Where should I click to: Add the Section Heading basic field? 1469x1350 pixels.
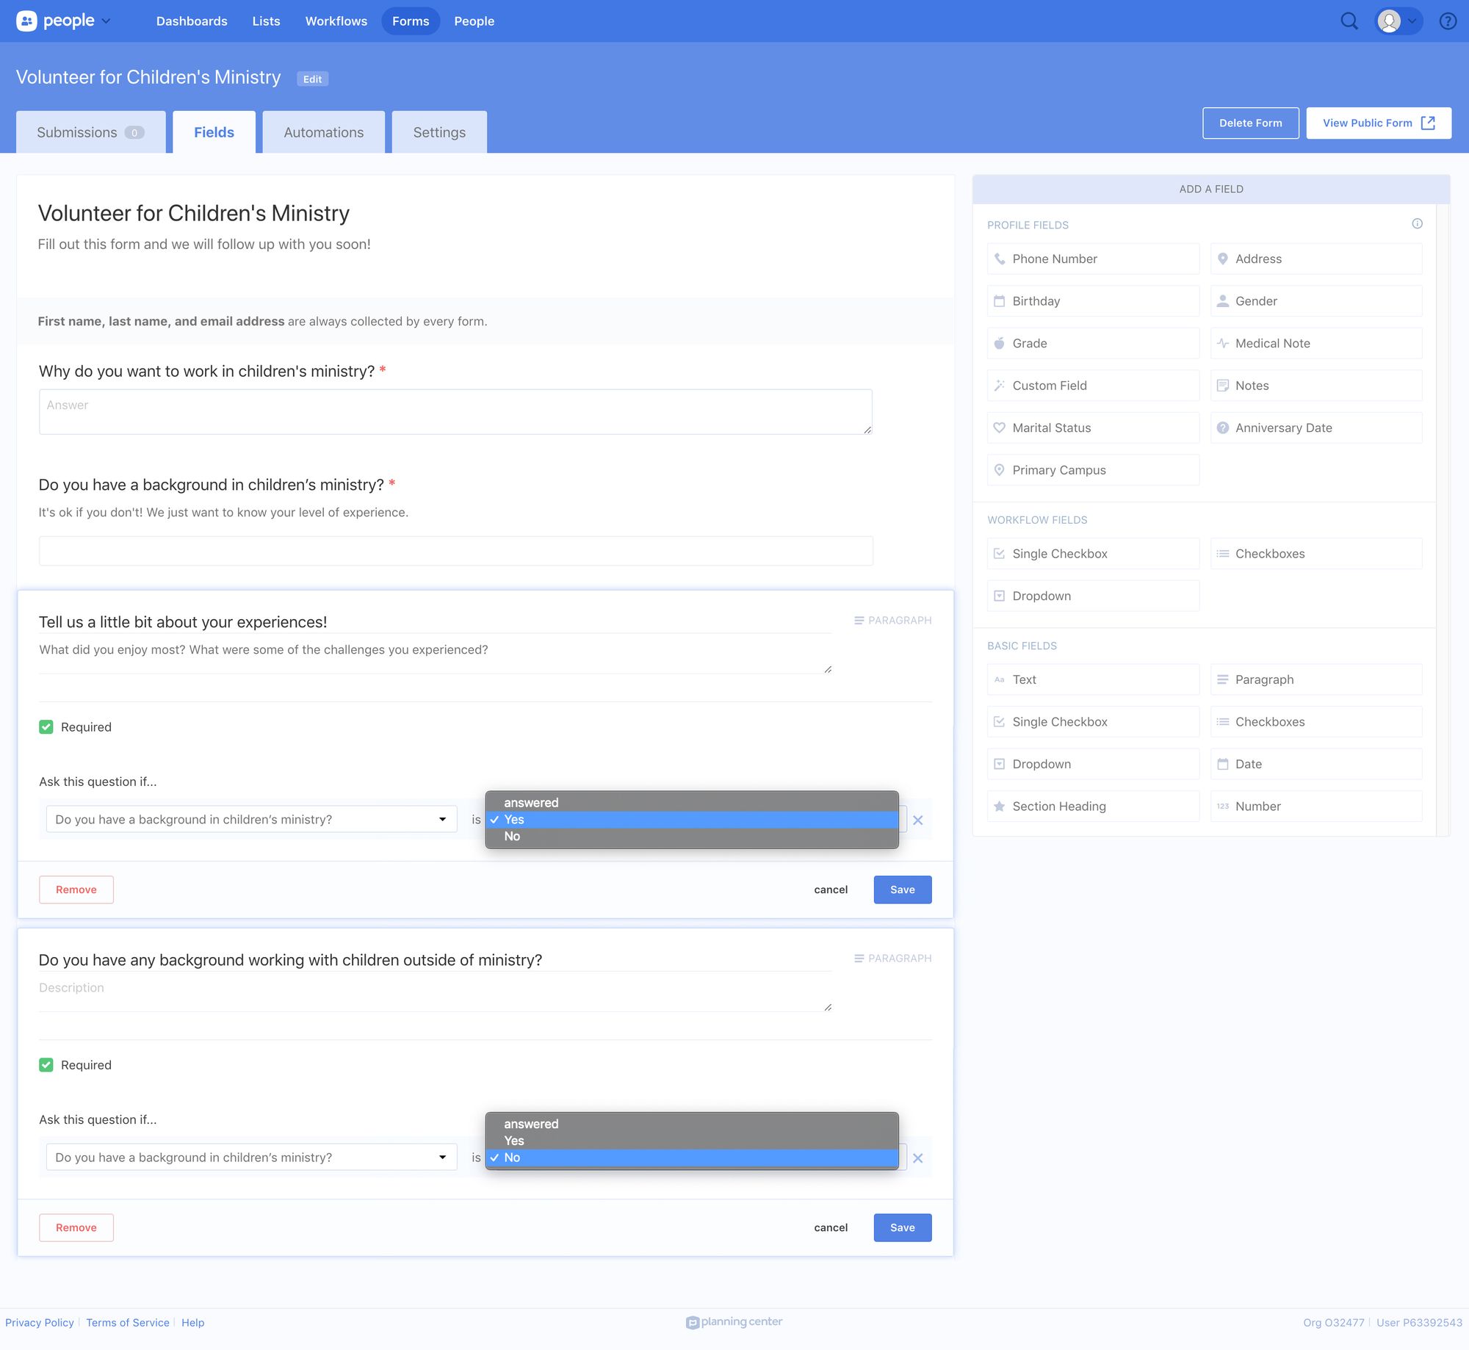[1092, 806]
